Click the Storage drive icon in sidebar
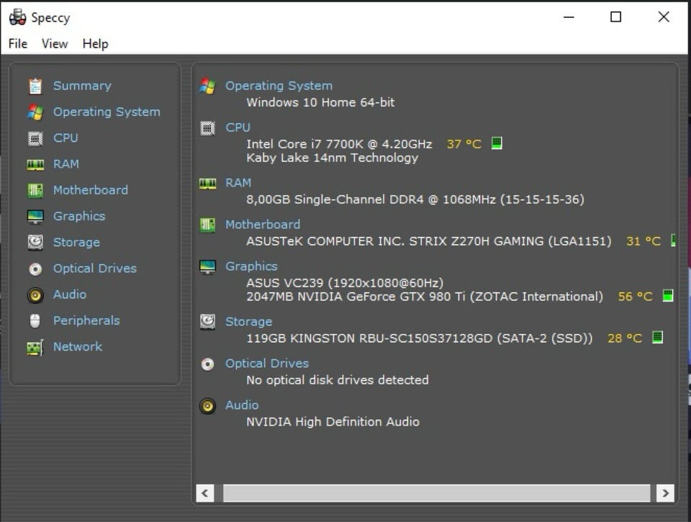Image resolution: width=691 pixels, height=522 pixels. pos(35,243)
